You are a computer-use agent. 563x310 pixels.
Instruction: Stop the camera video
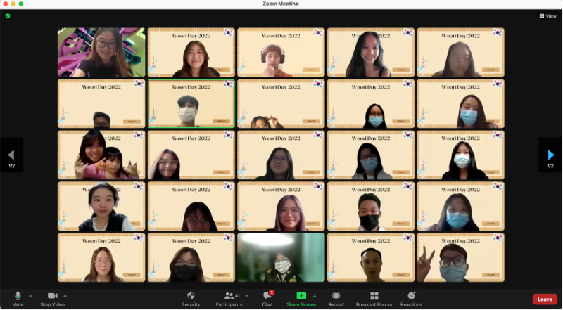(x=52, y=299)
